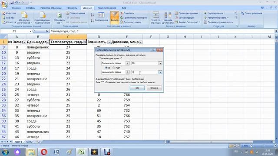This screenshot has height=156, width=278.
Task: Open Consolidate (Консолидация)
Action: click(x=185, y=18)
